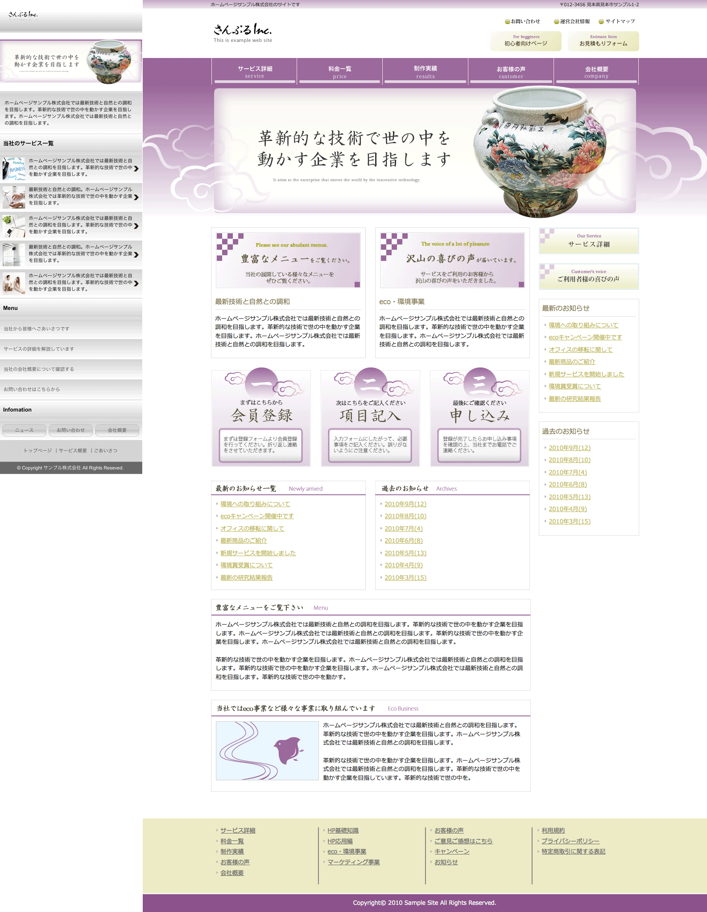Open the 会員登録 step one banner
This screenshot has height=912, width=707.
point(261,418)
